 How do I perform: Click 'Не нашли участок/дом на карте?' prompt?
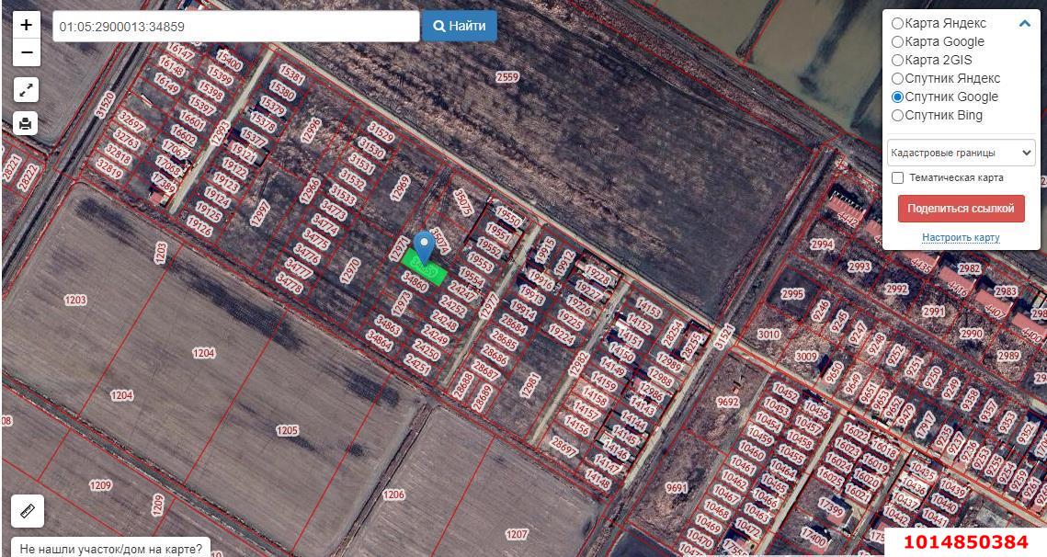pyautogui.click(x=110, y=549)
